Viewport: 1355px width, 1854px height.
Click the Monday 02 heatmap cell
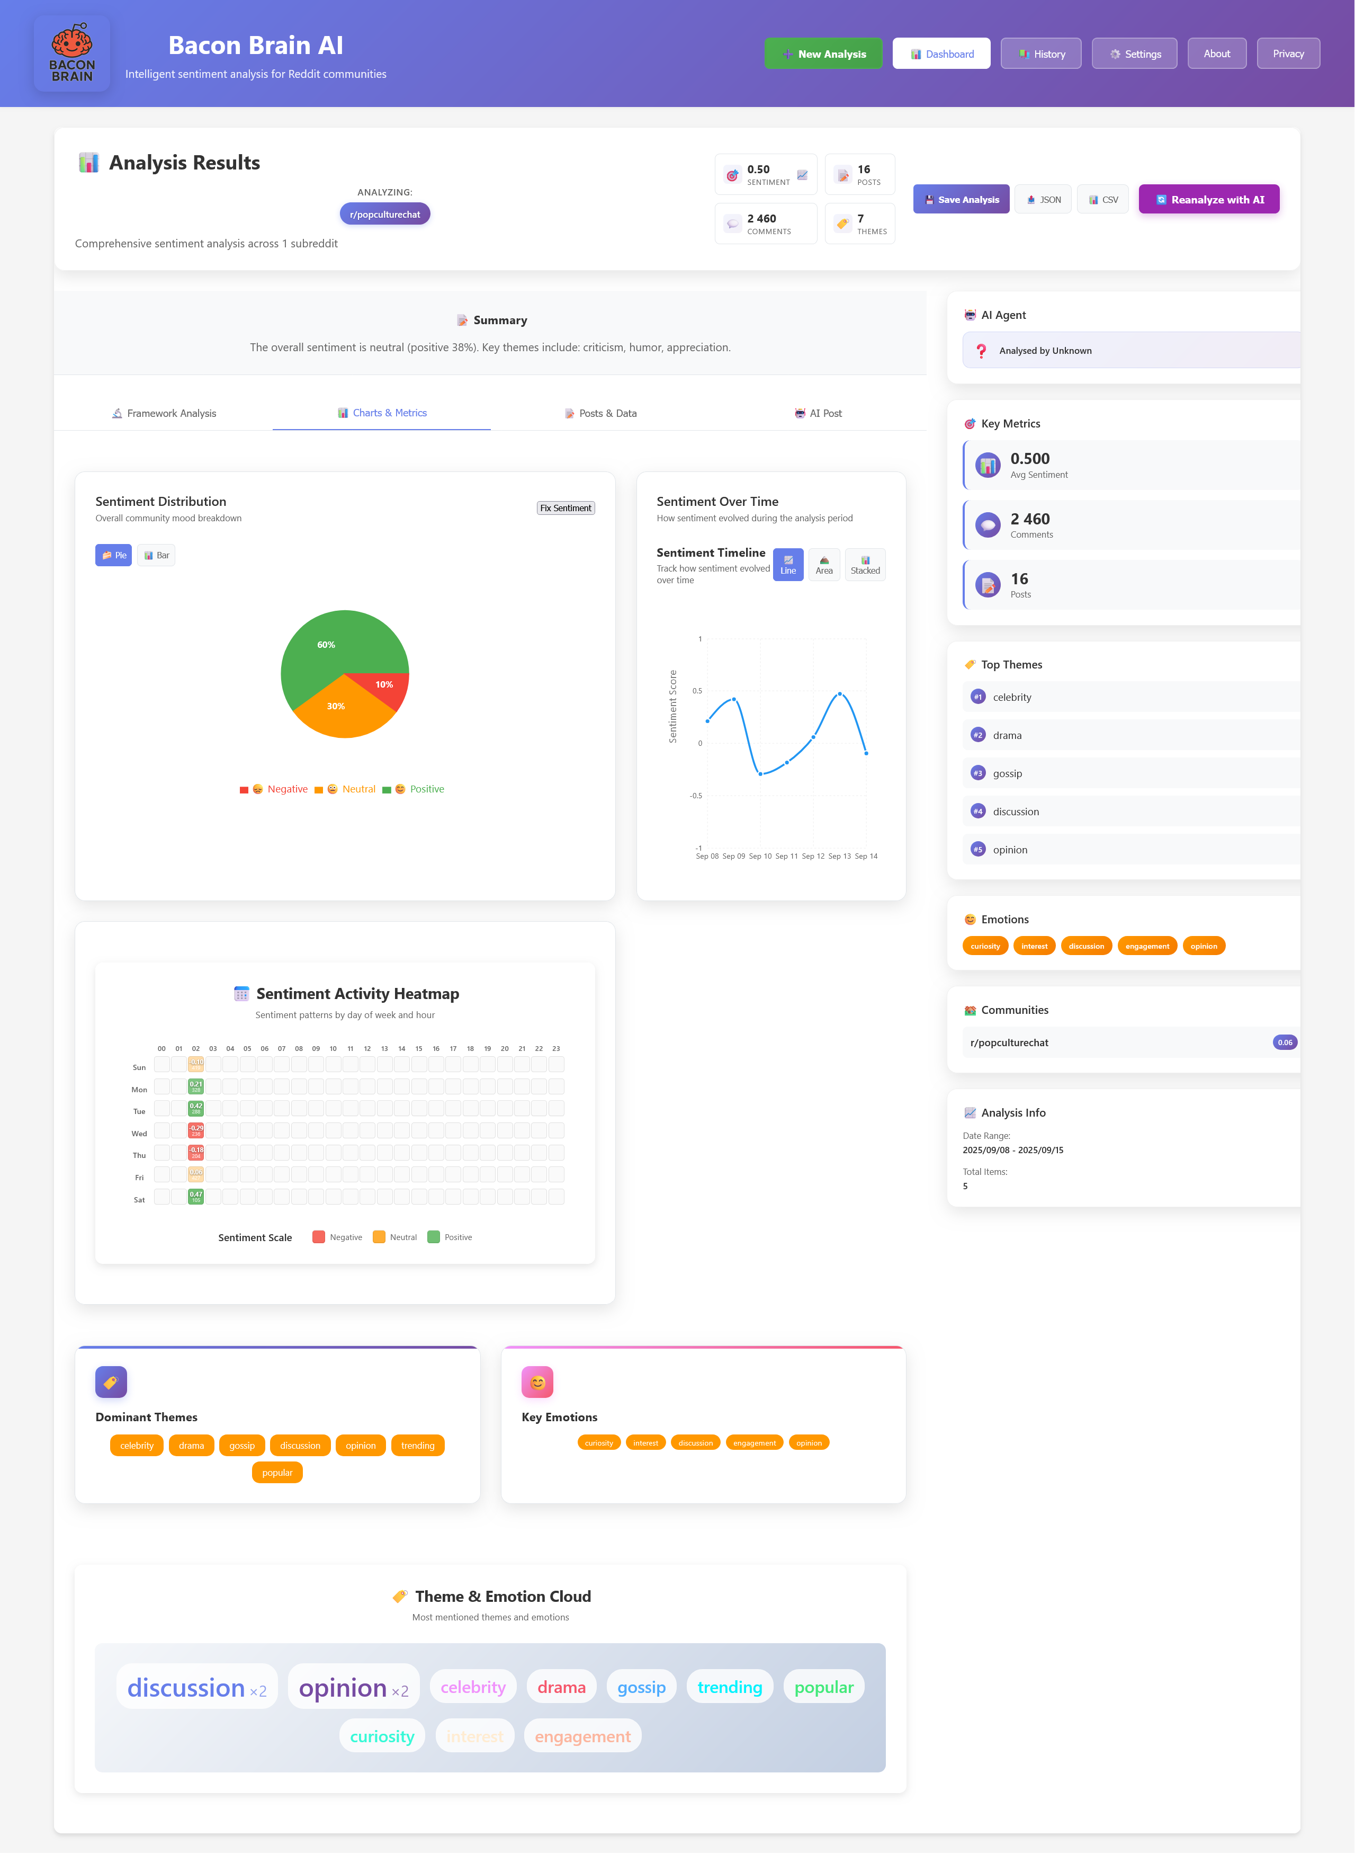[x=195, y=1086]
